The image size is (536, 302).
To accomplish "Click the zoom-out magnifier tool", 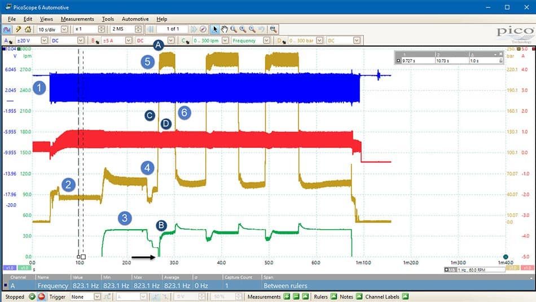I will (x=252, y=29).
